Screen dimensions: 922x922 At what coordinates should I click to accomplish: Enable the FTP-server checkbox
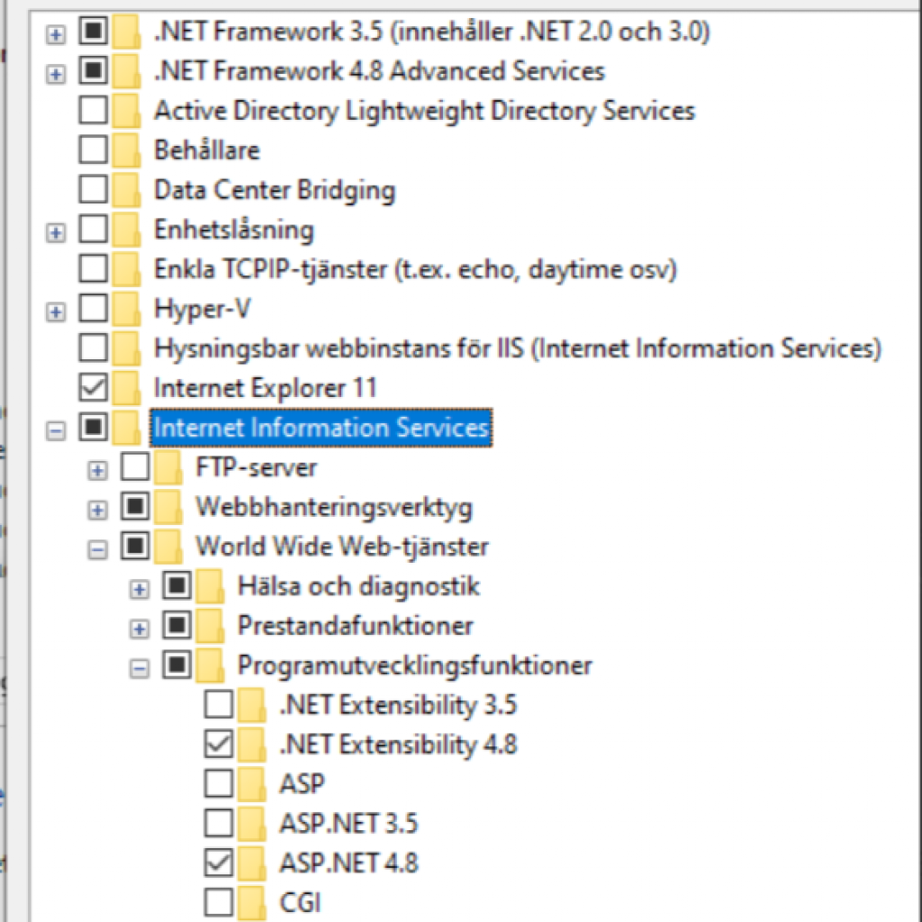135,467
